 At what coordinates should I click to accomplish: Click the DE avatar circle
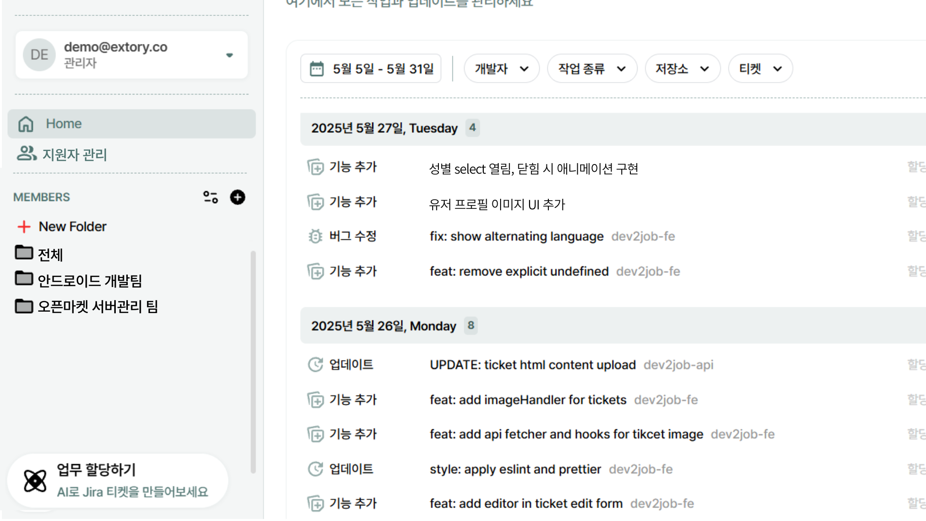pyautogui.click(x=39, y=55)
